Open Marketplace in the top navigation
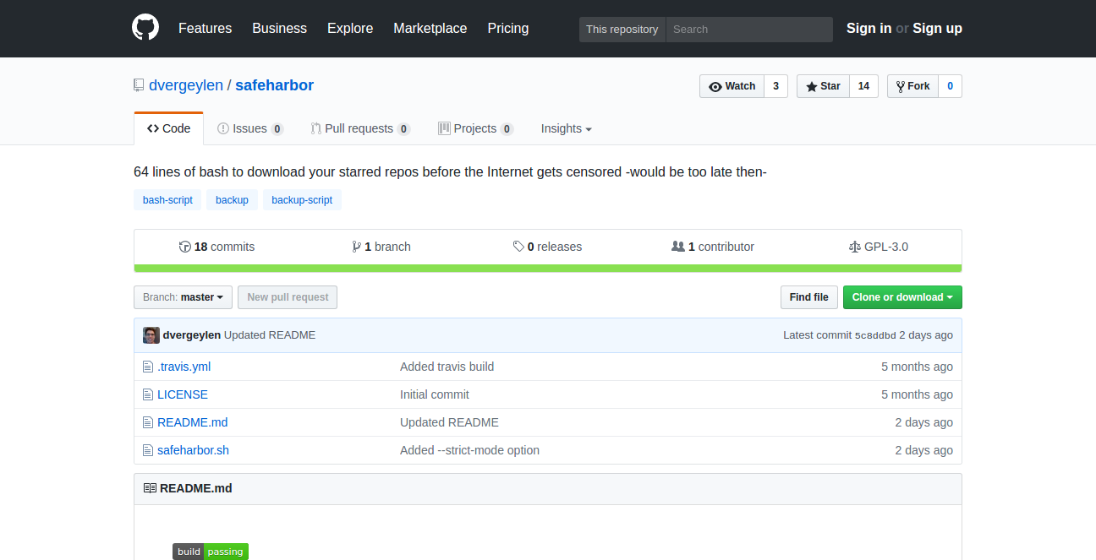 [x=430, y=28]
